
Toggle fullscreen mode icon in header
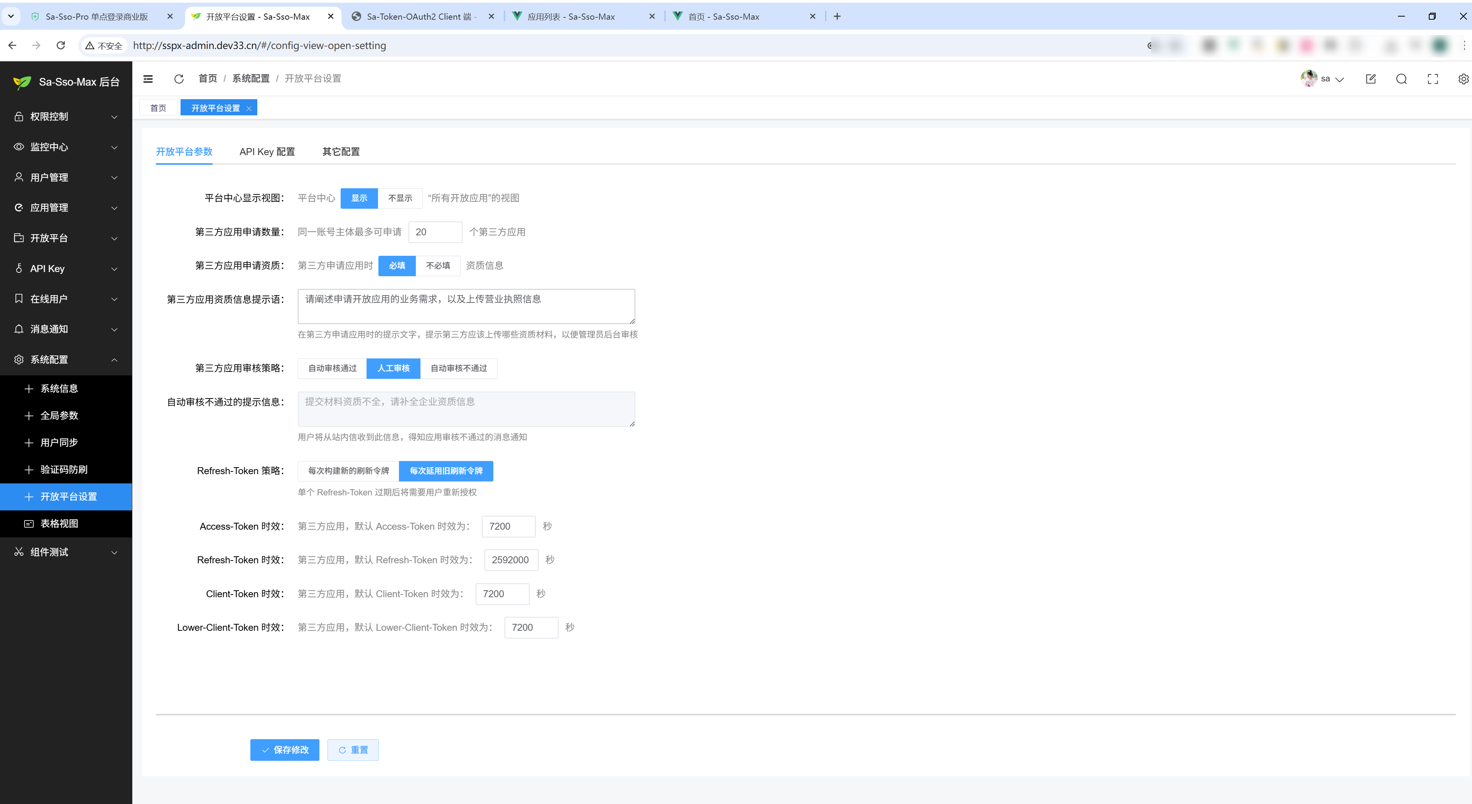(x=1433, y=79)
